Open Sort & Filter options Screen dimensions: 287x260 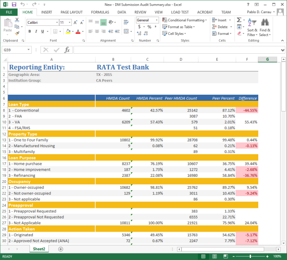tap(252, 27)
